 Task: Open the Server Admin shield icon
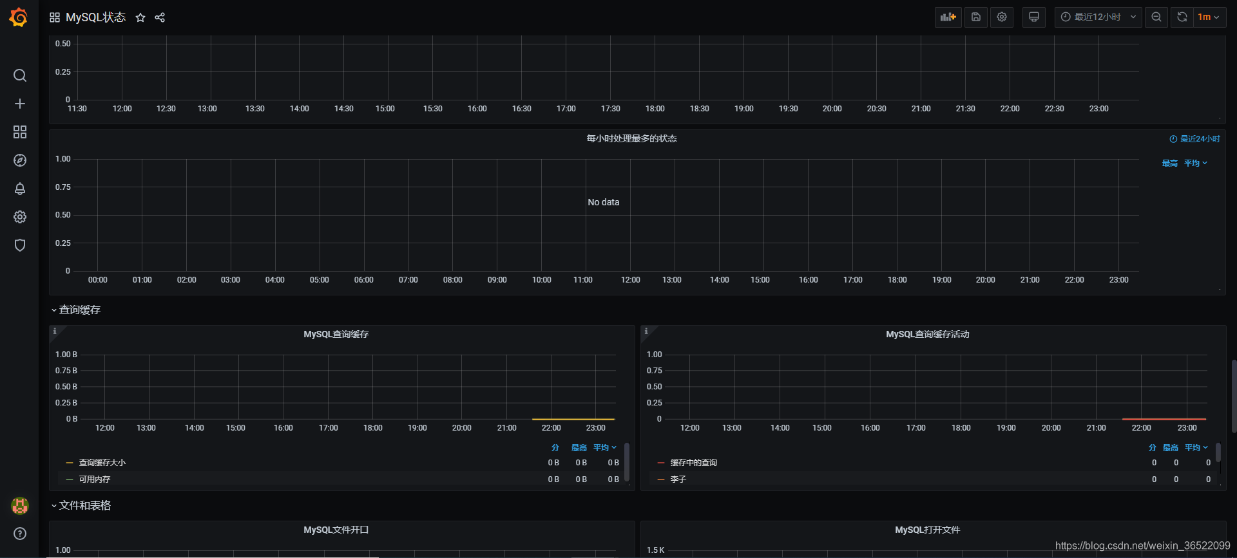point(20,245)
